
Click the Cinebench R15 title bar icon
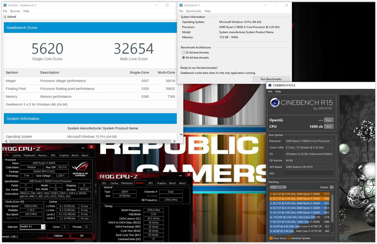[x=270, y=85]
